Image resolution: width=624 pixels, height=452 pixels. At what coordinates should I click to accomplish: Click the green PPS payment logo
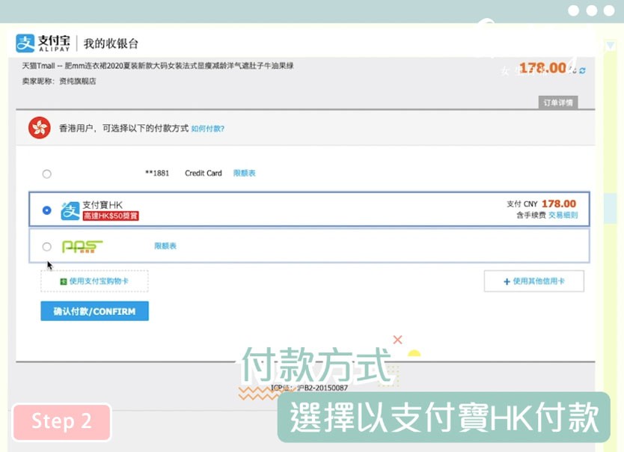coord(82,246)
